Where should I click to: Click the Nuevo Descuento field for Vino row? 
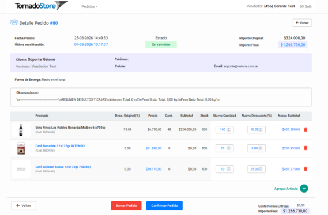[257, 129]
